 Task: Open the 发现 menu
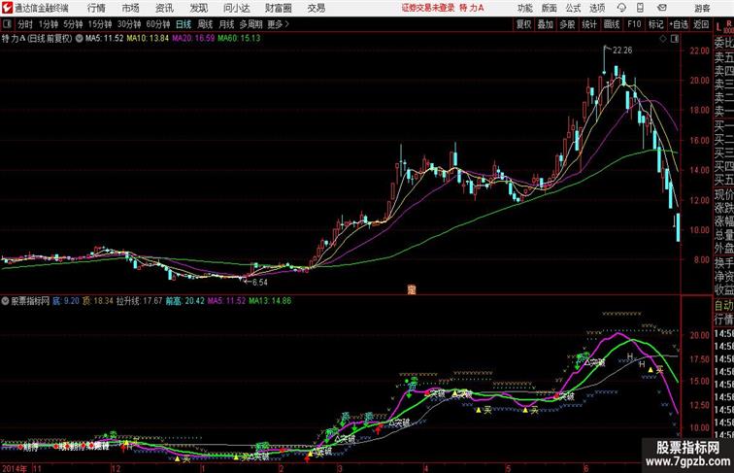pos(198,8)
